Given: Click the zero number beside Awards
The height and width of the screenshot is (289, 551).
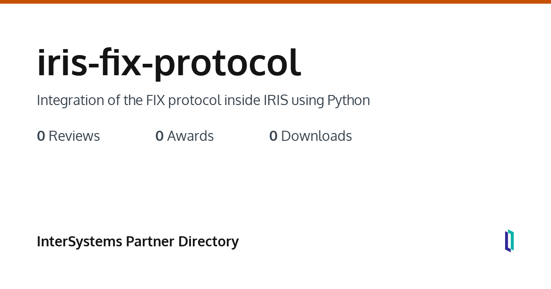Looking at the screenshot, I should (159, 136).
